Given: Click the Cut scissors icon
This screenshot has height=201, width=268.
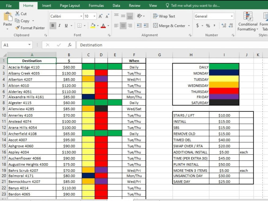Looking at the screenshot, I should coord(17,14).
